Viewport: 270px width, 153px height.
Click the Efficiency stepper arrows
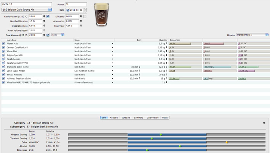(81, 17)
